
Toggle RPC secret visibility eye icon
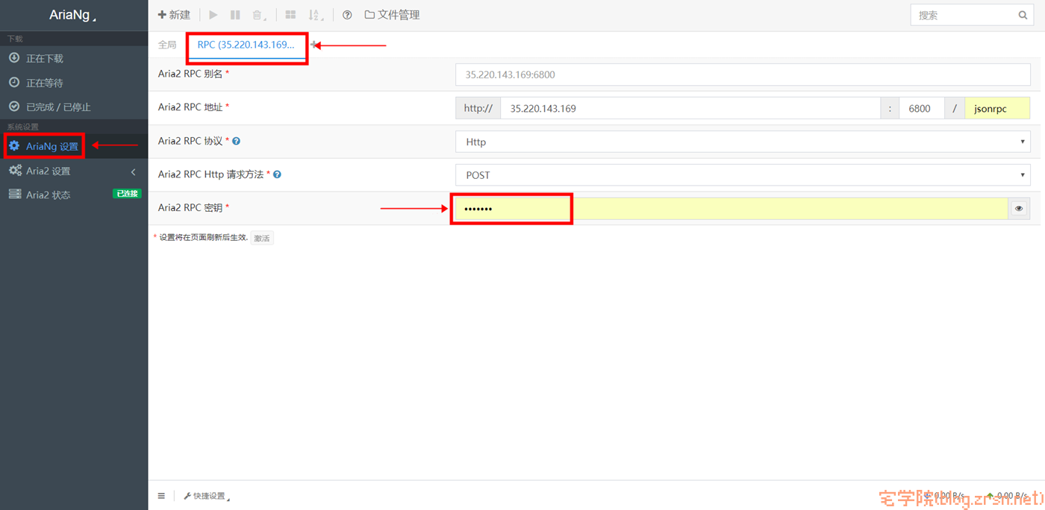click(1019, 209)
